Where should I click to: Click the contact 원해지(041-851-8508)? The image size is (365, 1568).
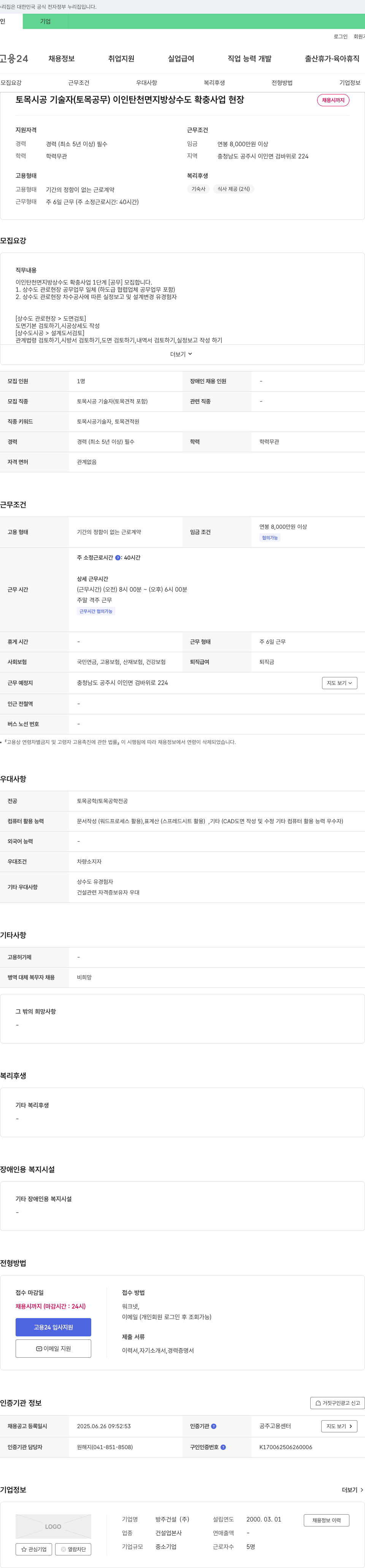tap(105, 1447)
